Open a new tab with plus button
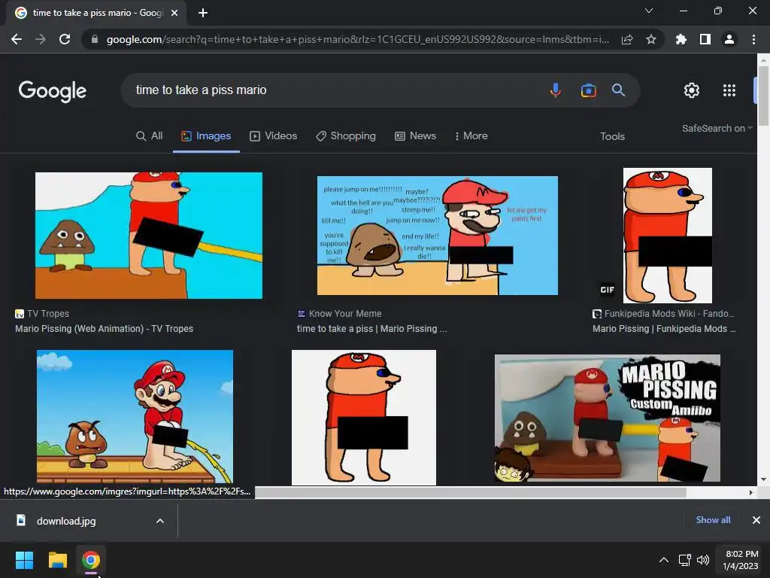The image size is (770, 578). click(x=203, y=13)
